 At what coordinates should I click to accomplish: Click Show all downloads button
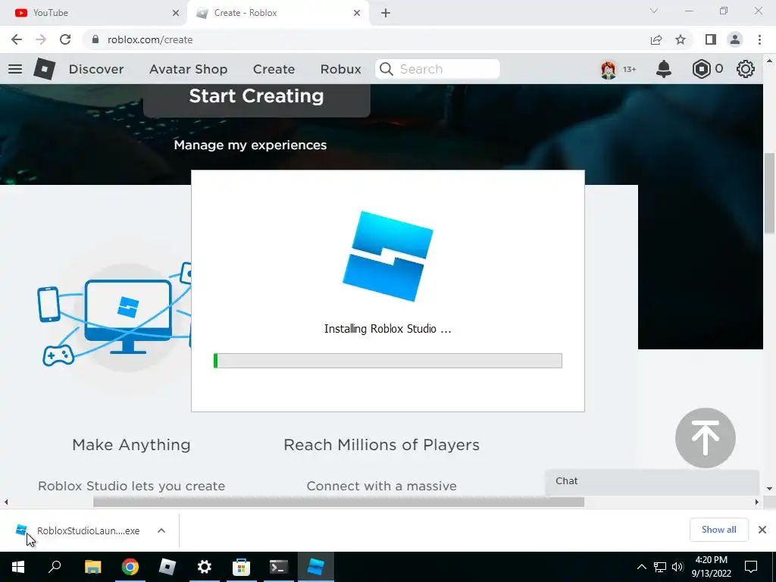pyautogui.click(x=718, y=530)
